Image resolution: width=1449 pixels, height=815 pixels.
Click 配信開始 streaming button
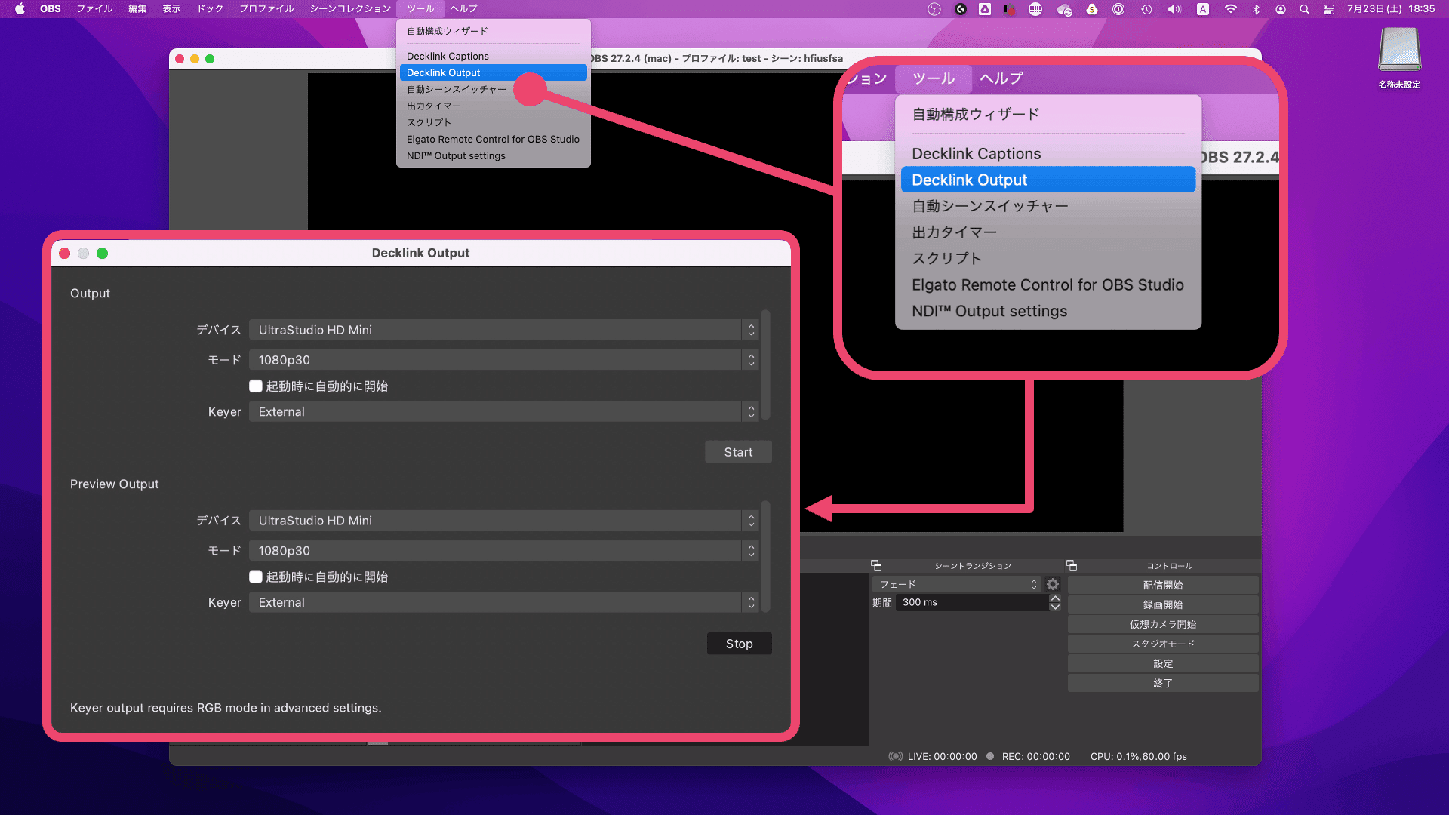(x=1163, y=585)
